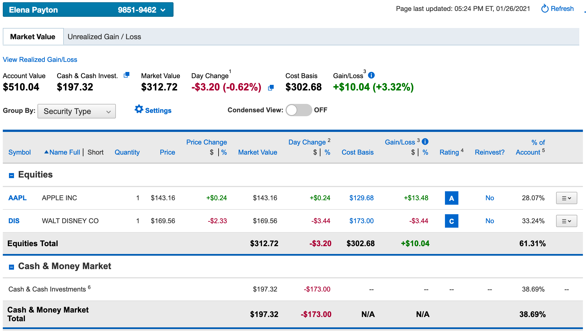586x331 pixels.
Task: Click WALT DISNEY CO name text
Action: 70,221
